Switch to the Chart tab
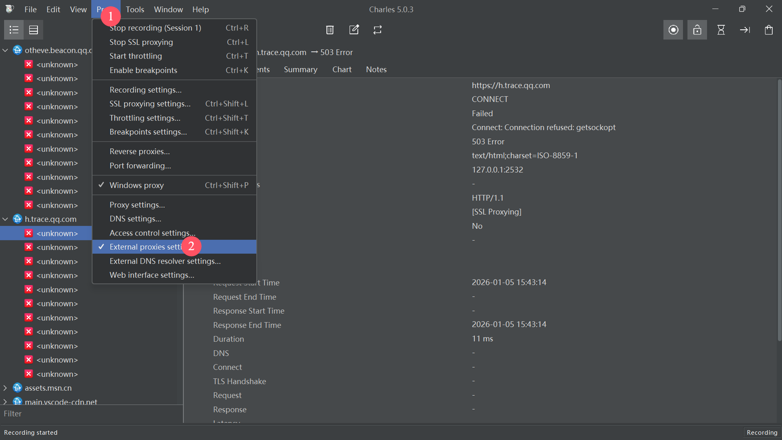Screen dimensions: 782x440 pyautogui.click(x=341, y=70)
